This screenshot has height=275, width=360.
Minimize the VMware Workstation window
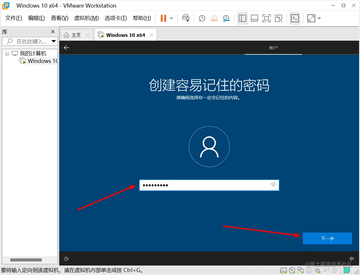click(333, 6)
